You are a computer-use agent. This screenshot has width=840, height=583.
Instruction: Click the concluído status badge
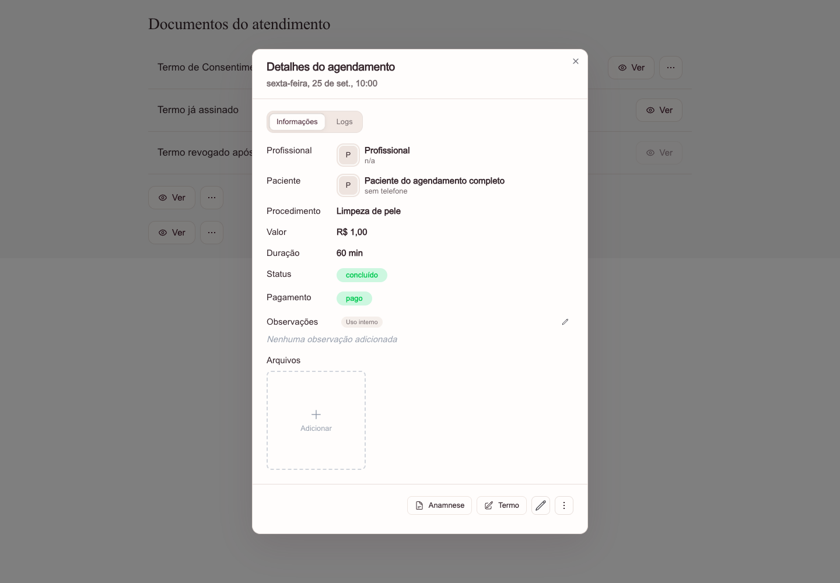(362, 275)
